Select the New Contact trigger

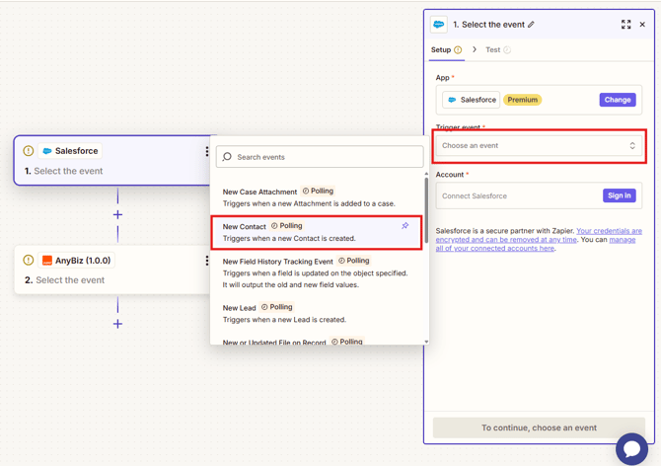pyautogui.click(x=316, y=232)
